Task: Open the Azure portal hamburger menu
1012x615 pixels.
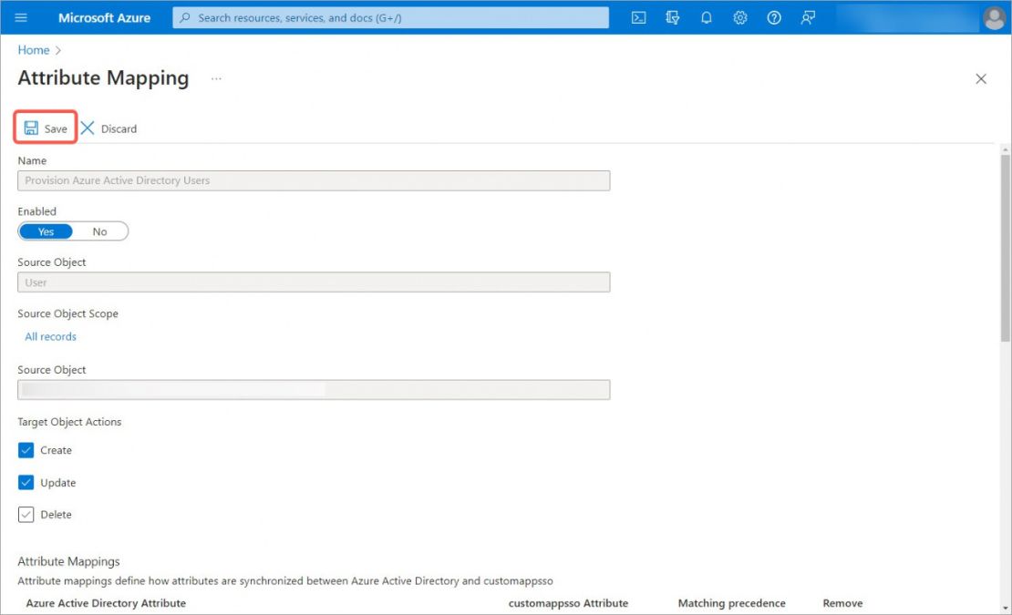Action: coord(21,17)
